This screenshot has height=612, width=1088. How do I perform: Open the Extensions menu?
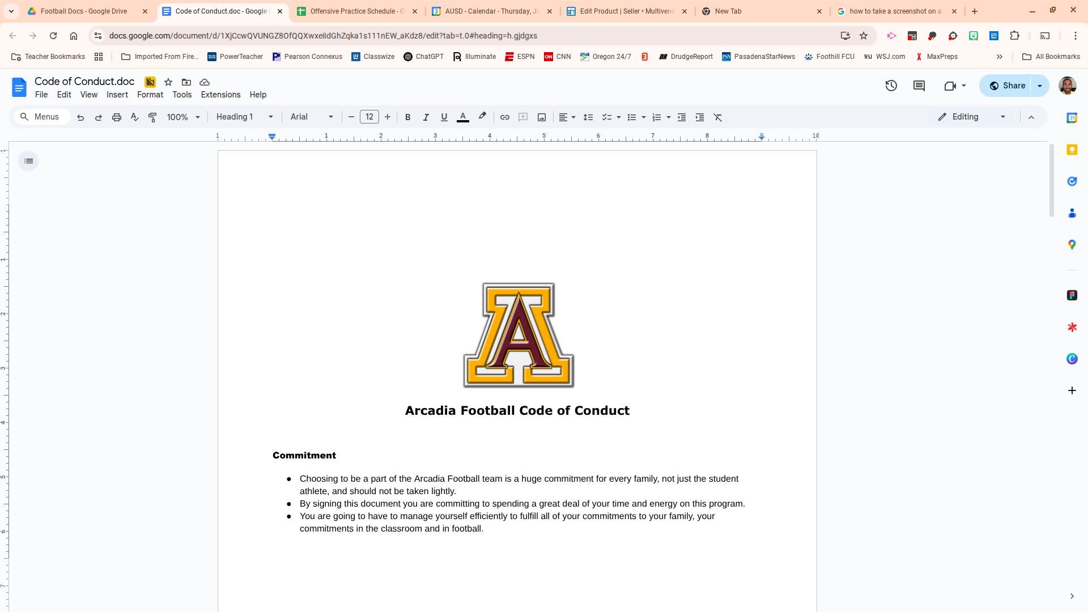coord(220,95)
